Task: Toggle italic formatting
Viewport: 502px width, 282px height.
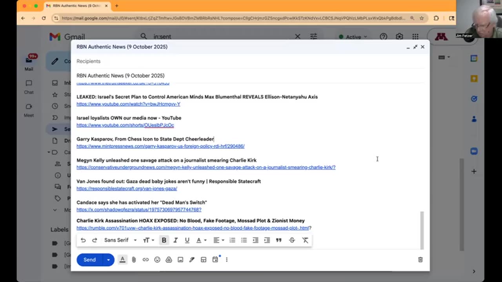Action: click(175, 240)
